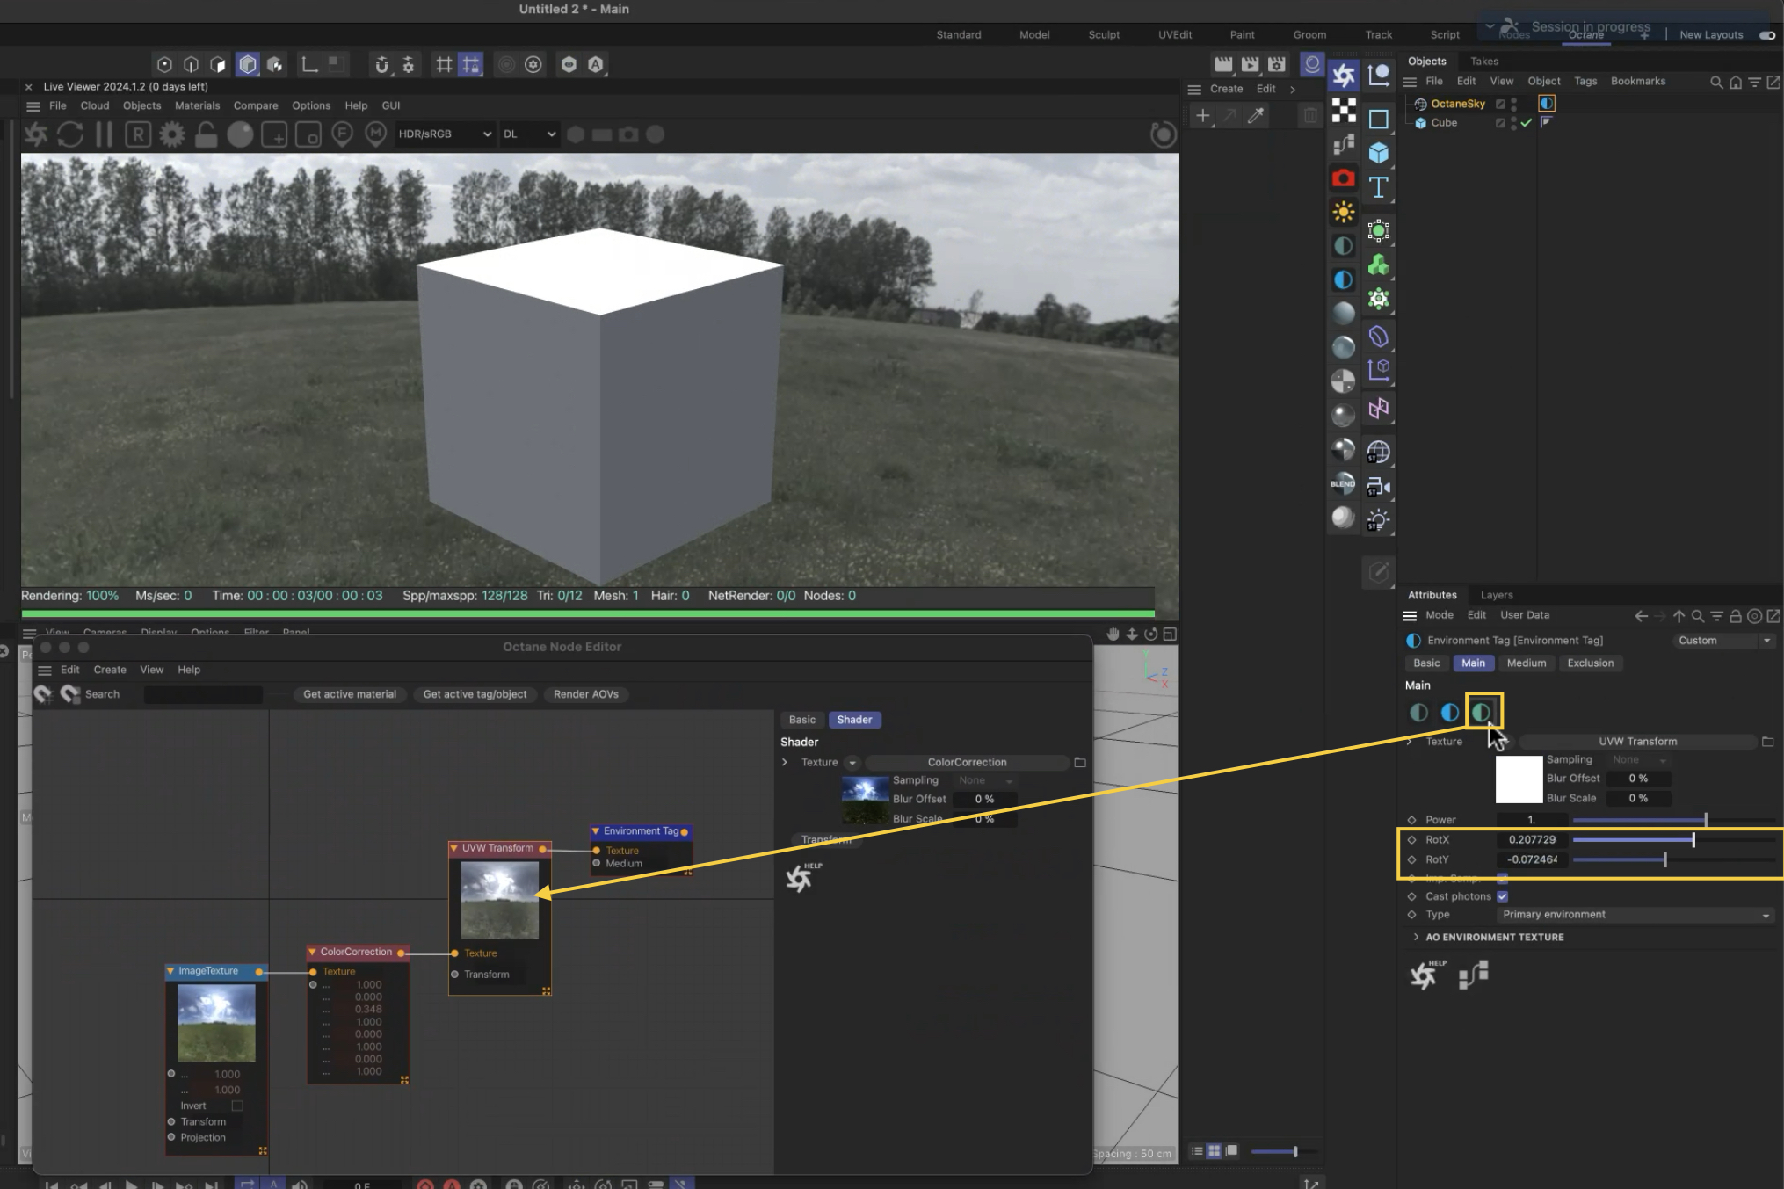
Task: Click the Octane logo in the side palette
Action: 1343,76
